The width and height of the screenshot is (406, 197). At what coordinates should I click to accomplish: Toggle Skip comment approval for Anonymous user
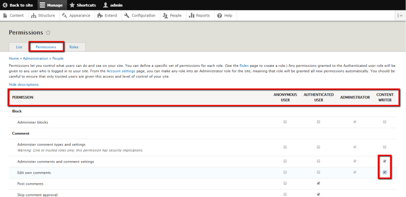click(x=285, y=194)
